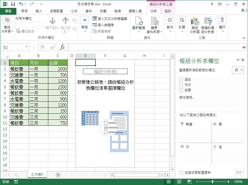Switch to the Design ribbon tab
The image size is (248, 185).
pyautogui.click(x=168, y=11)
